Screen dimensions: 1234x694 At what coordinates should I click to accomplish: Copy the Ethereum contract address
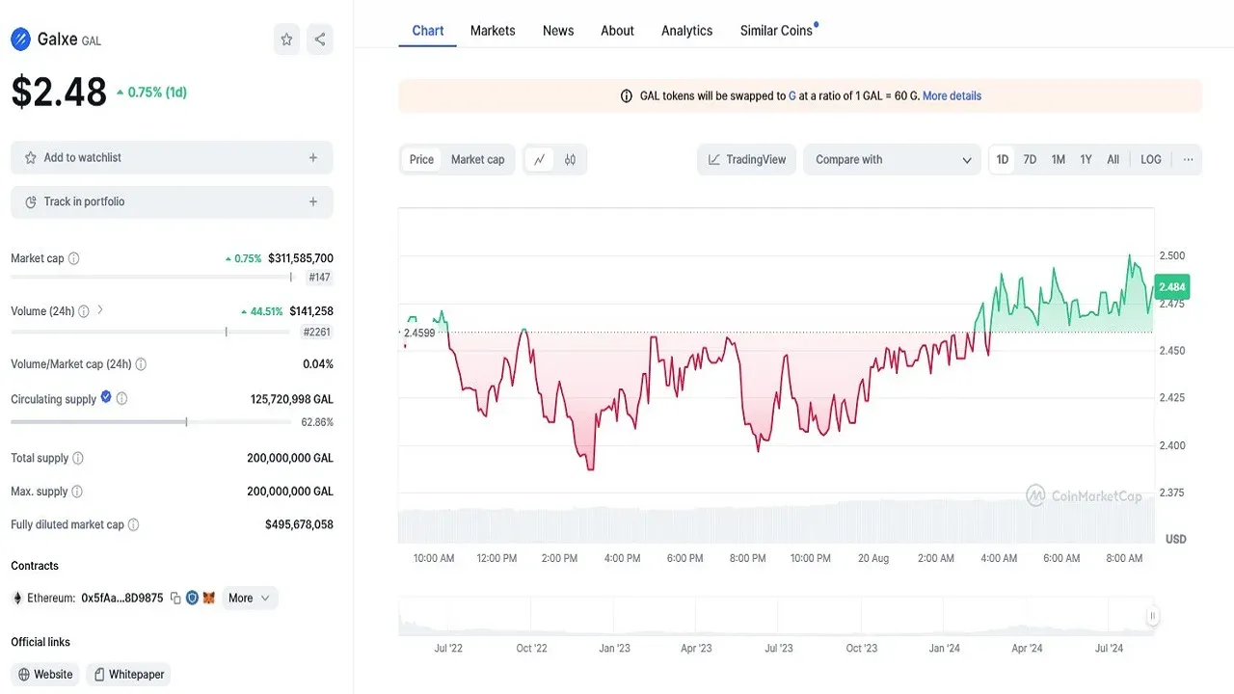click(175, 599)
